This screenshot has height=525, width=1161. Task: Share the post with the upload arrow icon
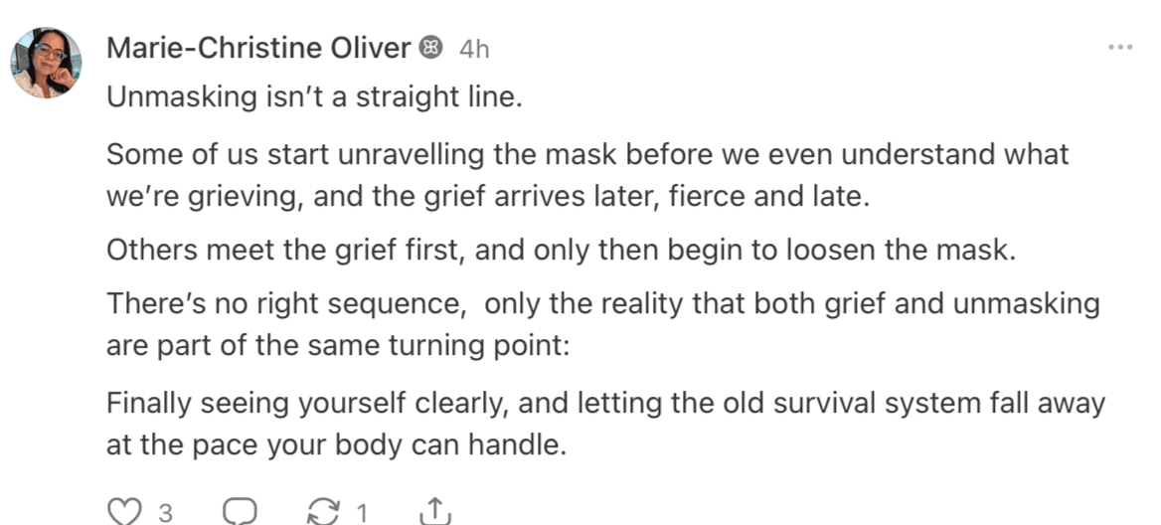[435, 512]
